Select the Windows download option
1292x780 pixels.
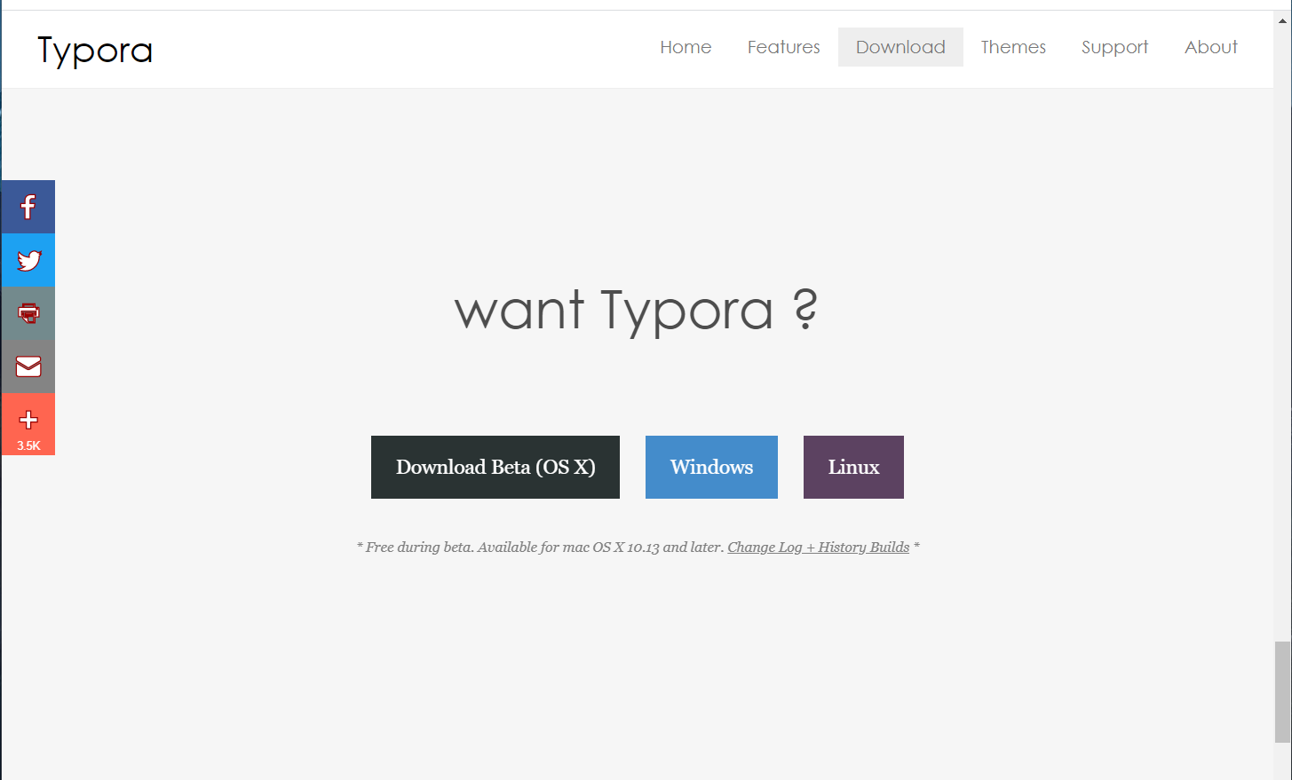click(x=710, y=467)
